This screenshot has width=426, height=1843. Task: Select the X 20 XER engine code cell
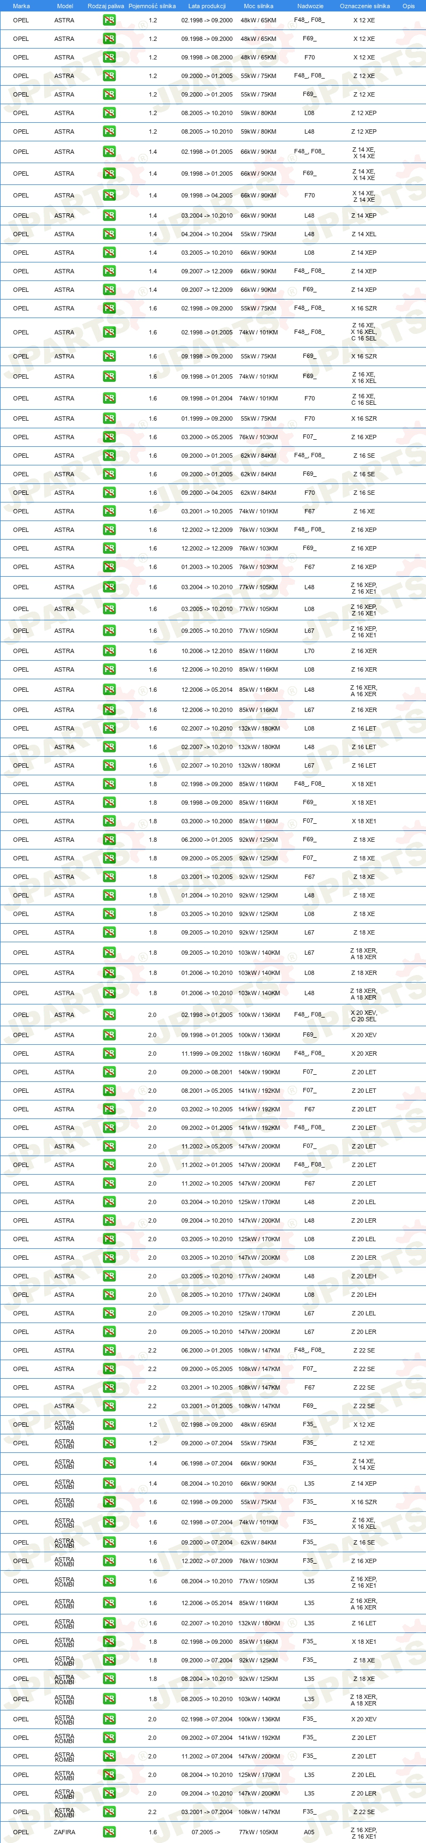364,1053
